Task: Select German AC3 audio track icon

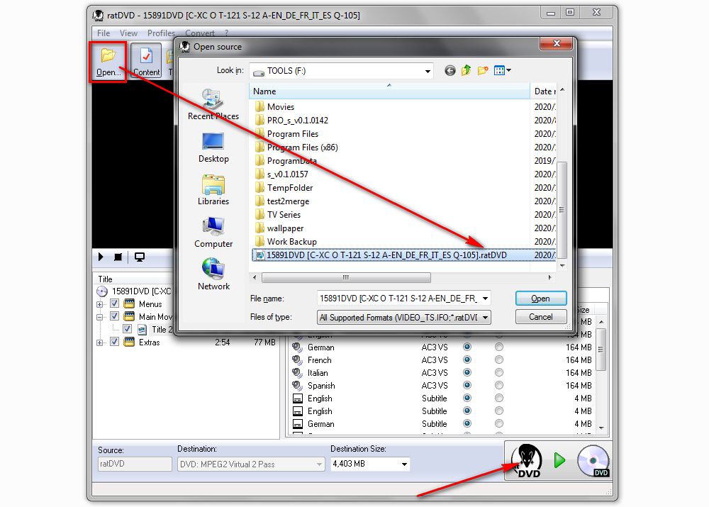Action: (297, 347)
